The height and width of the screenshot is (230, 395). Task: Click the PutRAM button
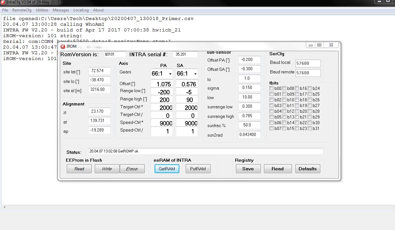coord(198,169)
